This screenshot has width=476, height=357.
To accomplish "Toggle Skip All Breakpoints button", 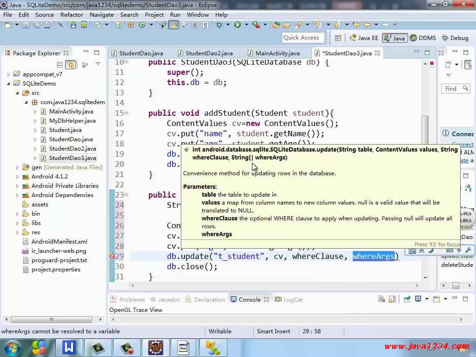I will [x=60, y=25].
